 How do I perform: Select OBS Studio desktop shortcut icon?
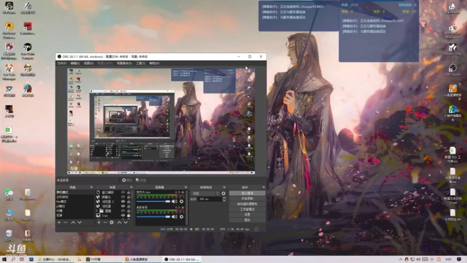pyautogui.click(x=453, y=70)
